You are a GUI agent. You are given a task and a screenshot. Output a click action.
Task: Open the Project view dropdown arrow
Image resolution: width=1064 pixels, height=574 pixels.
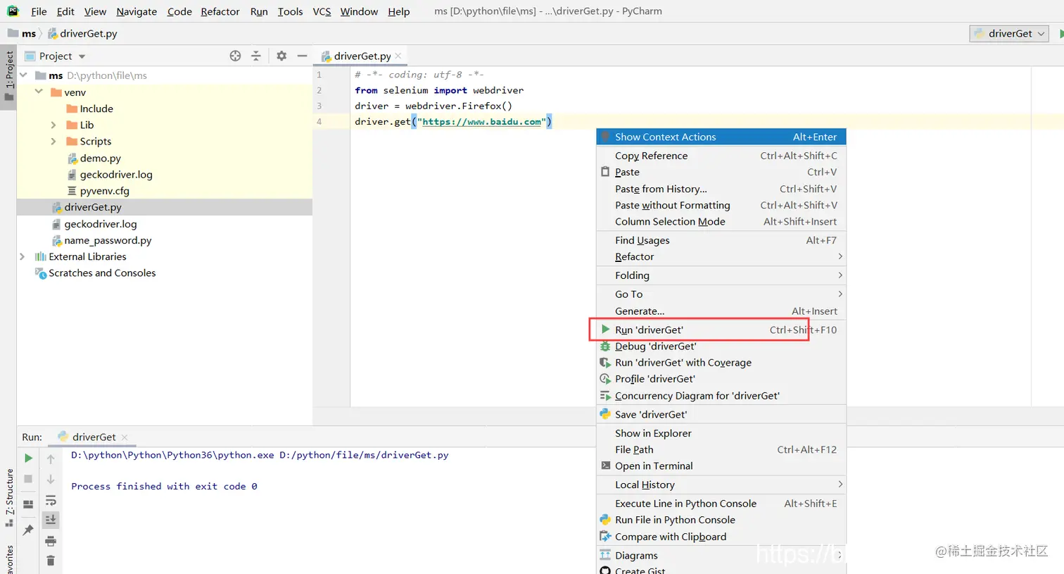tap(82, 56)
